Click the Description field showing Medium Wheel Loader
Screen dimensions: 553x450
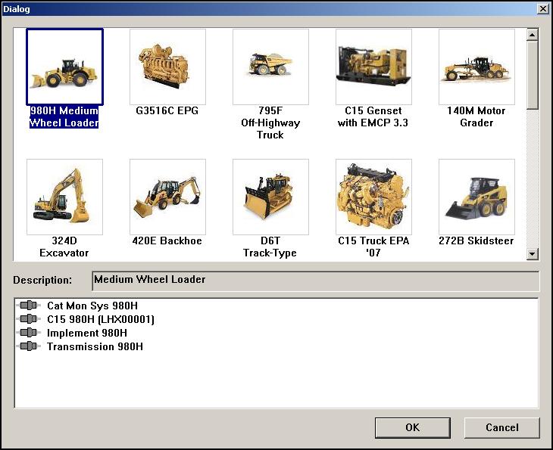point(316,281)
